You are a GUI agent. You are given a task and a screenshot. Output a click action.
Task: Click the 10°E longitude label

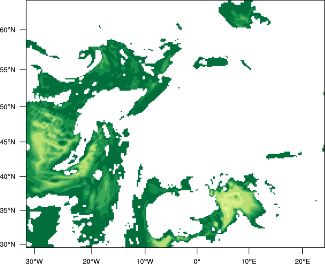(249, 261)
